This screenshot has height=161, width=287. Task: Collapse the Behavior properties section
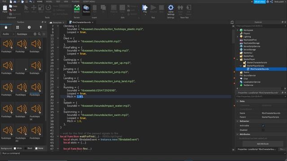(238, 121)
